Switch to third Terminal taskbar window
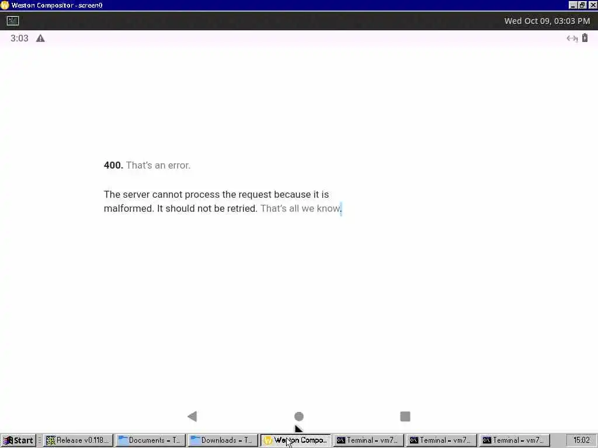The height and width of the screenshot is (448, 598). click(514, 440)
